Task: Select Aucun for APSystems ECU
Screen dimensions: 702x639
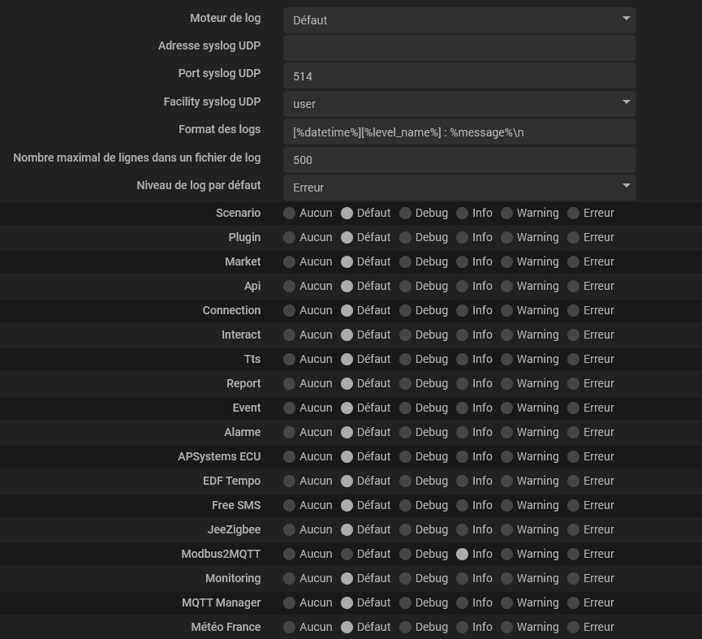Action: 289,457
